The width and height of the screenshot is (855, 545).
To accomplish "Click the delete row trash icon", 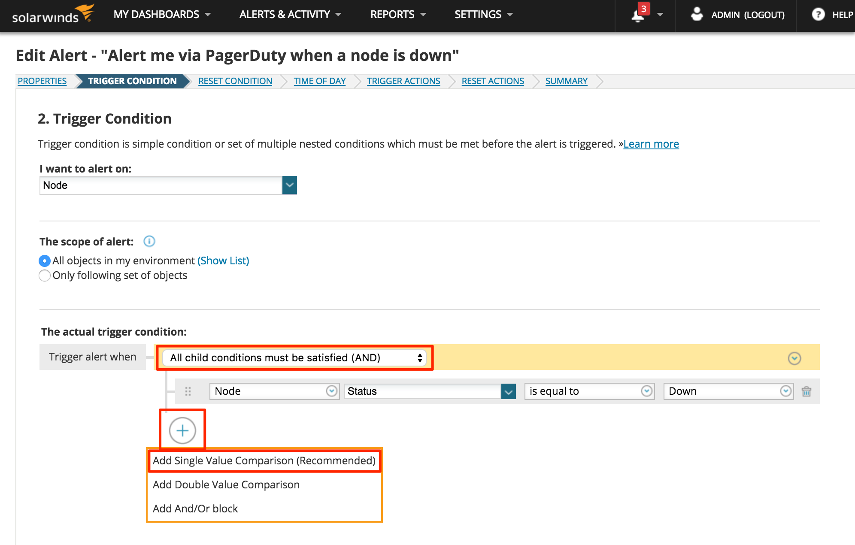I will point(808,392).
